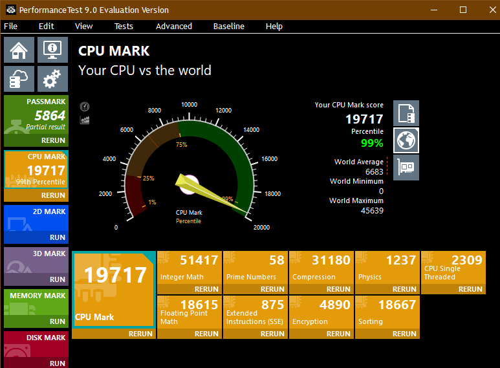Maximize the PerformanceTest window

463,10
